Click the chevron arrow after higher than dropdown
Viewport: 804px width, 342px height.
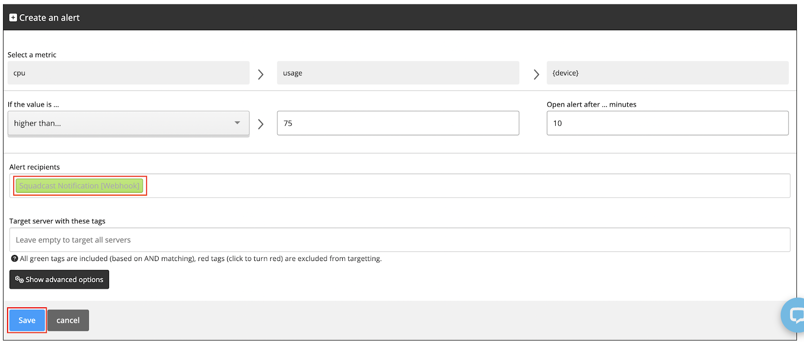[261, 124]
